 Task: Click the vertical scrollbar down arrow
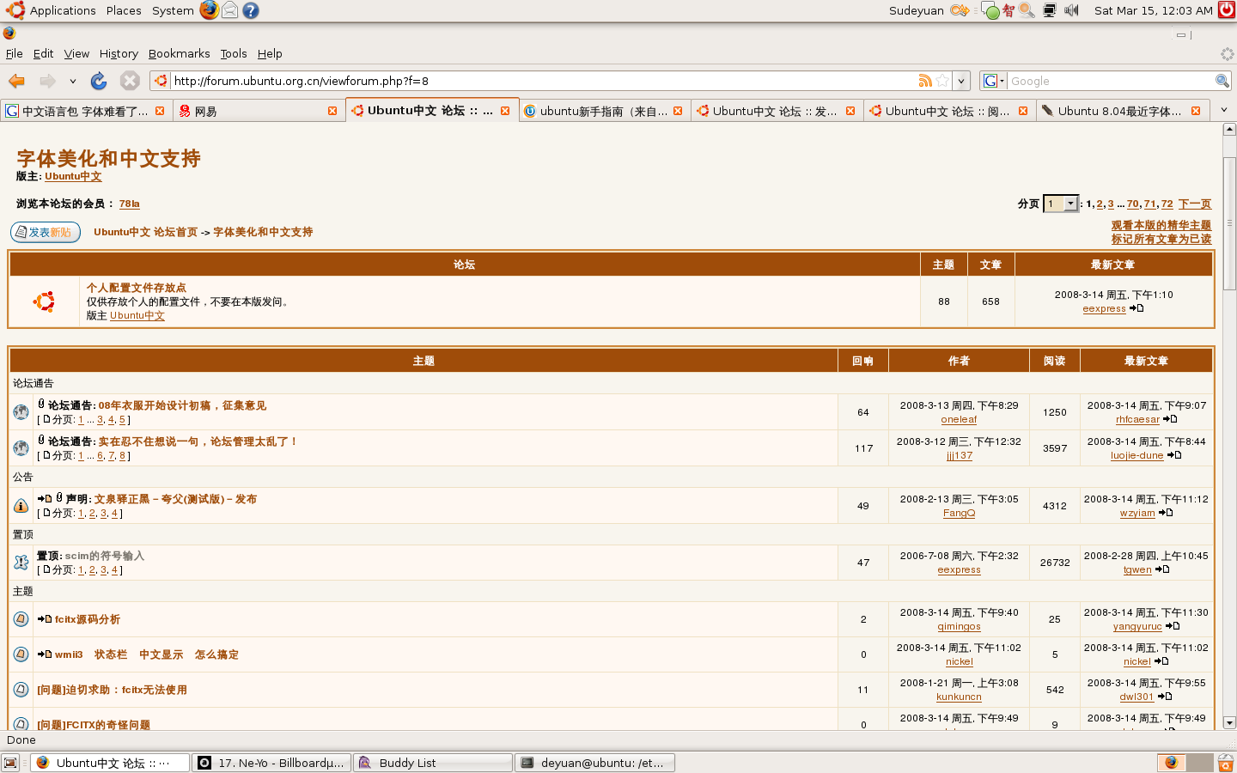coord(1229,723)
